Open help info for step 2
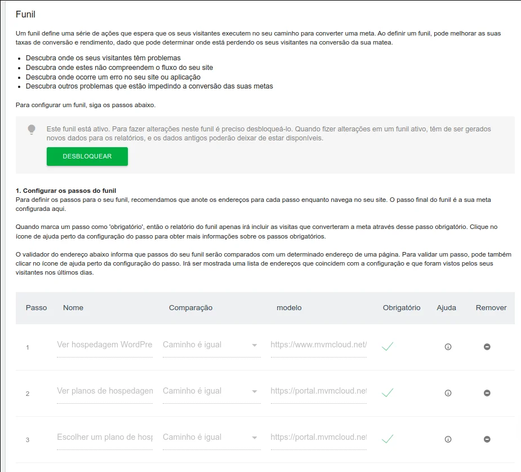 coord(448,393)
